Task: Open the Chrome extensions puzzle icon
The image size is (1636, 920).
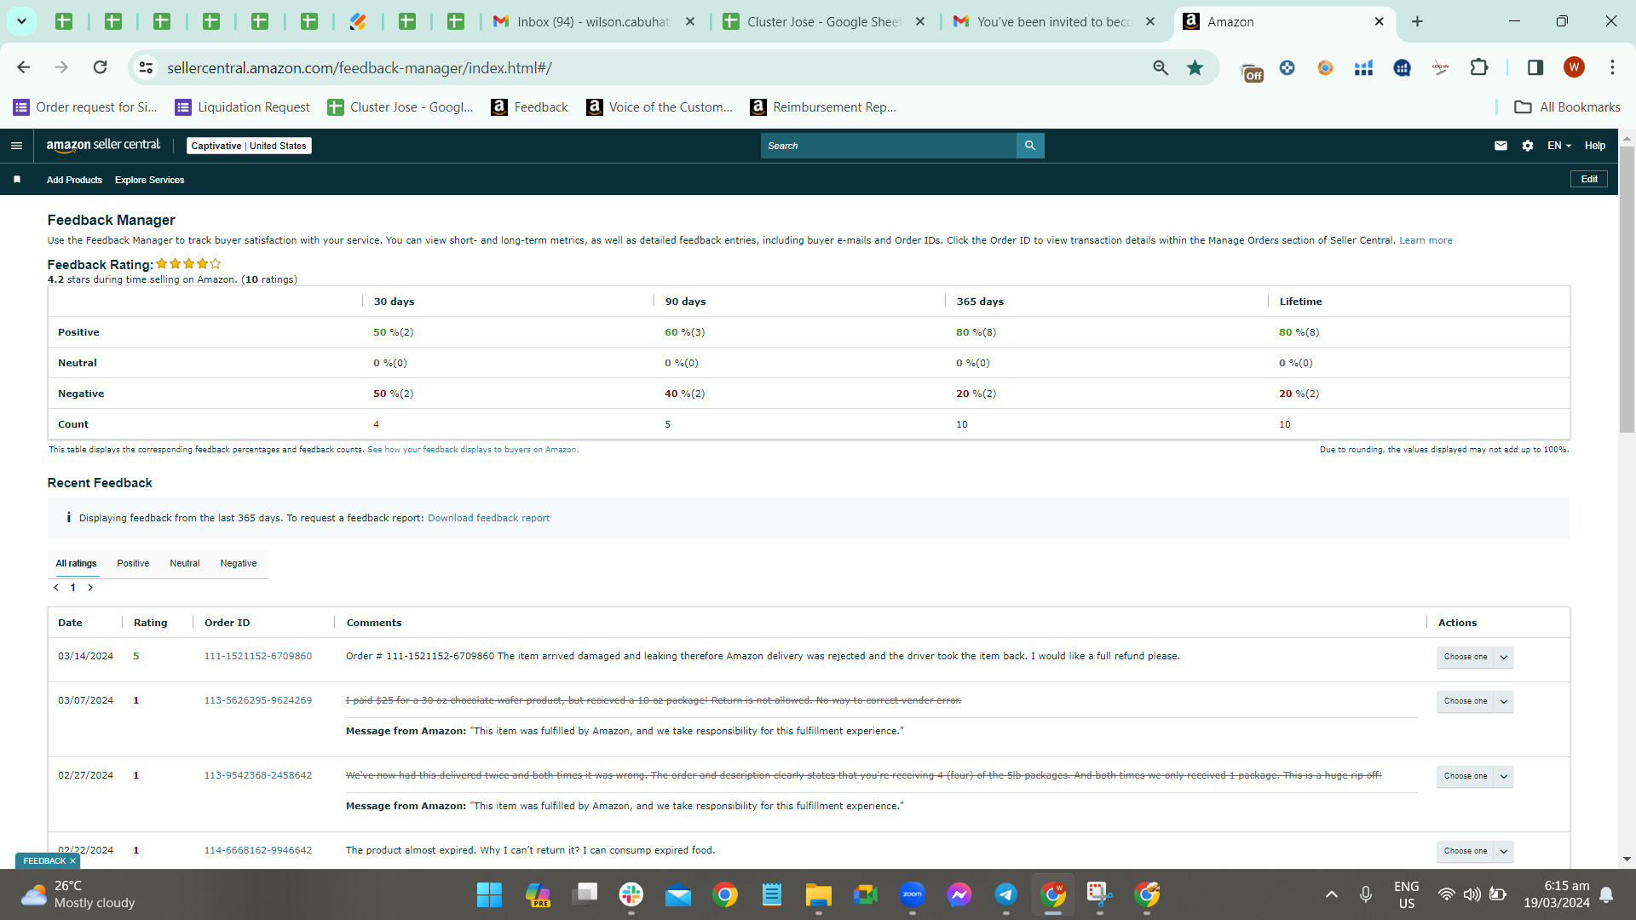Action: [1479, 67]
